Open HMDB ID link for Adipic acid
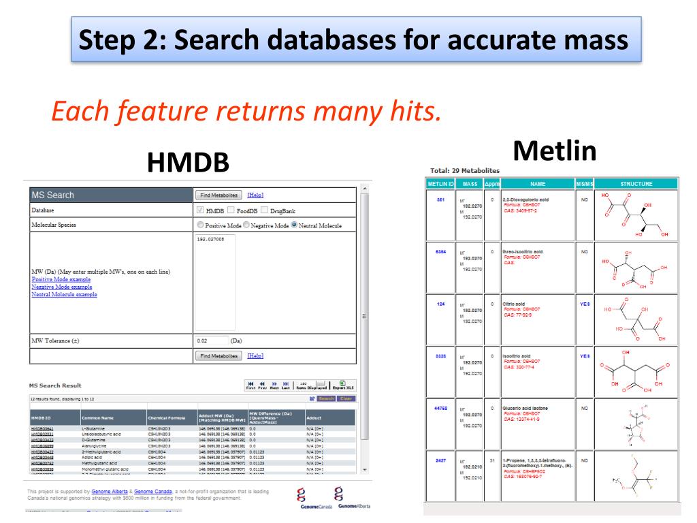 tap(42, 458)
